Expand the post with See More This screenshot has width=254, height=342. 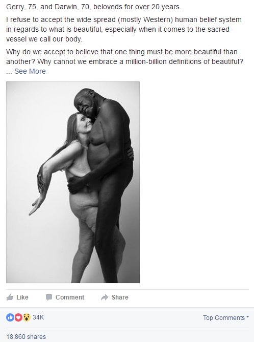(30, 71)
